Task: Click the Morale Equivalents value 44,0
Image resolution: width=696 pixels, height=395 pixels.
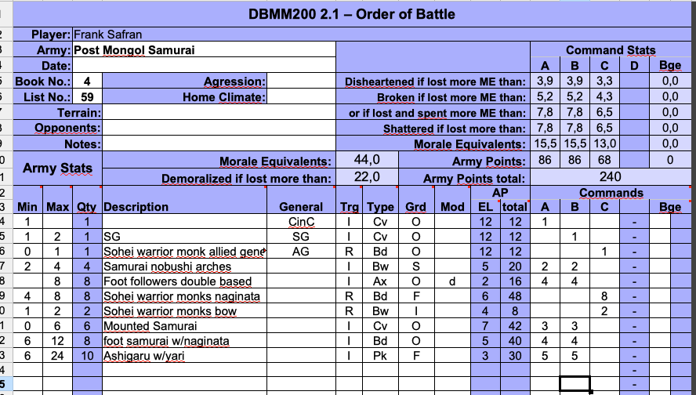Action: pyautogui.click(x=367, y=161)
